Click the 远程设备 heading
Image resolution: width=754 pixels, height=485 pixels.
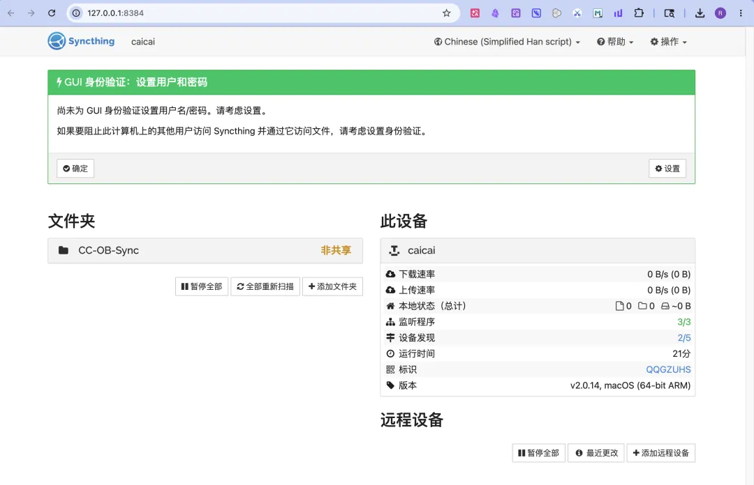(412, 419)
